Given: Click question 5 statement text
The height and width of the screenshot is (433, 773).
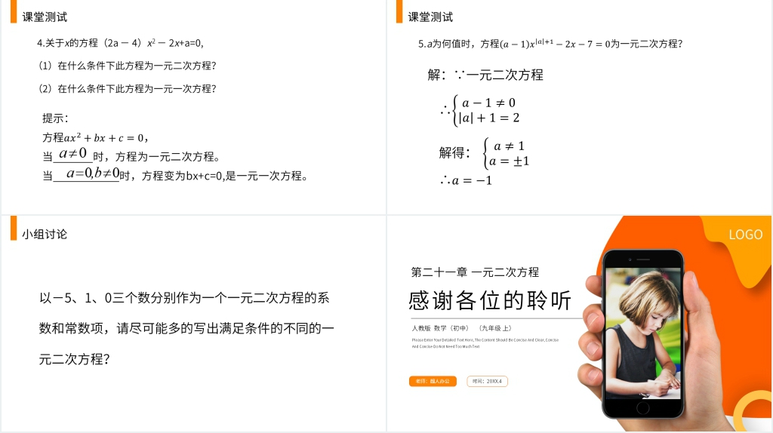Looking at the screenshot, I should [550, 43].
